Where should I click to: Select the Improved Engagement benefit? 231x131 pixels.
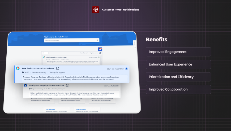coord(178,52)
